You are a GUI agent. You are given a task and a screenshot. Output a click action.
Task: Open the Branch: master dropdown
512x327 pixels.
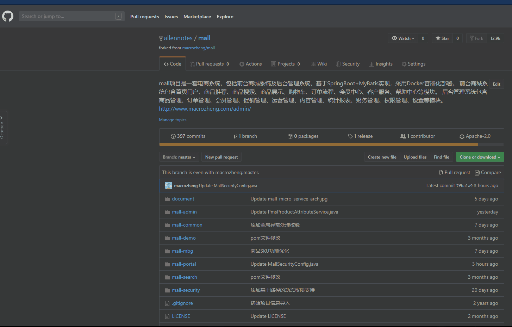pos(179,157)
